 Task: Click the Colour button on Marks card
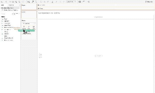[24, 27]
